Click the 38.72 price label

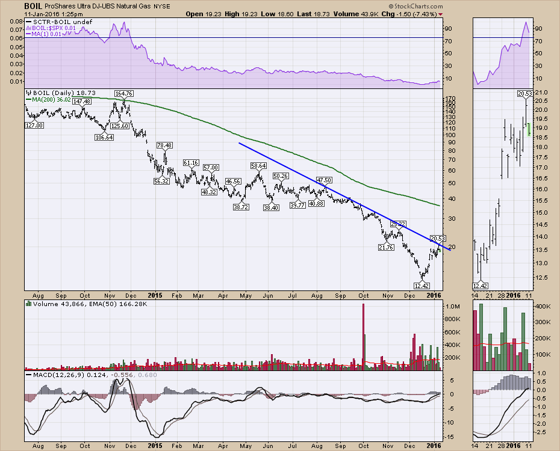(241, 207)
